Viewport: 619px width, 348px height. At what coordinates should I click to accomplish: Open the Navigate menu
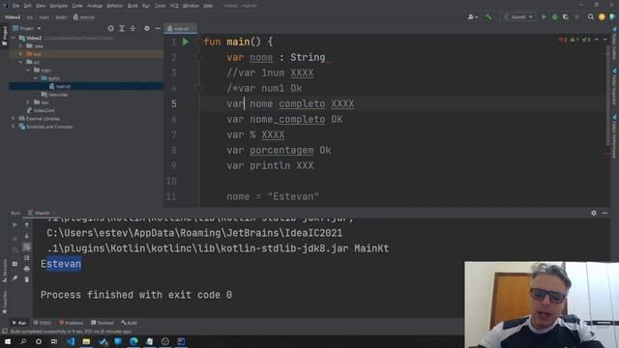[58, 6]
